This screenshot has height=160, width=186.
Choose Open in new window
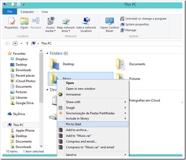[93, 89]
